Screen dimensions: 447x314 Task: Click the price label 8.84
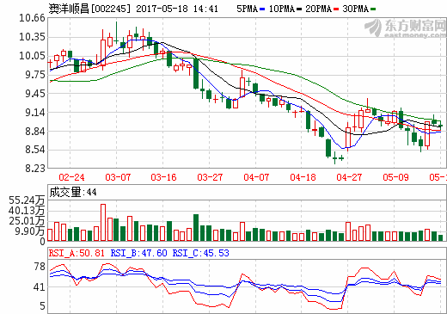coord(35,132)
